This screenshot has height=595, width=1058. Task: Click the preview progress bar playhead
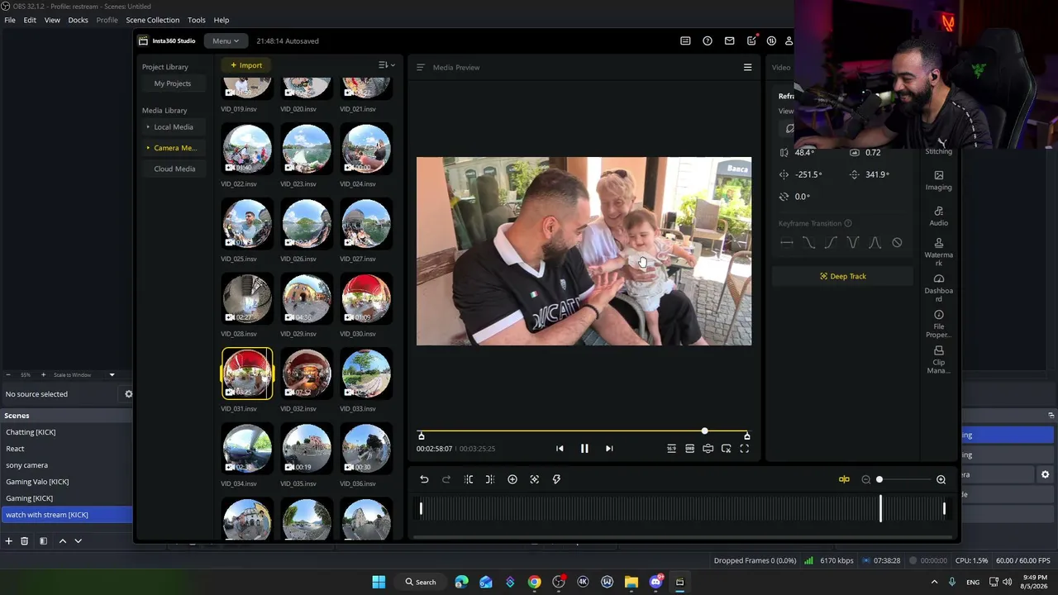point(704,431)
